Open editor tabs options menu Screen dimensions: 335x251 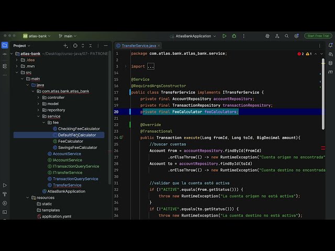click(320, 45)
